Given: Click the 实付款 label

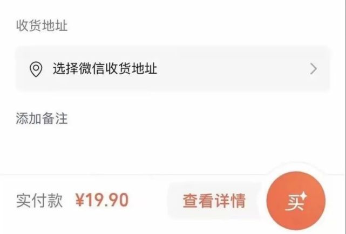Looking at the screenshot, I should click(x=39, y=201).
